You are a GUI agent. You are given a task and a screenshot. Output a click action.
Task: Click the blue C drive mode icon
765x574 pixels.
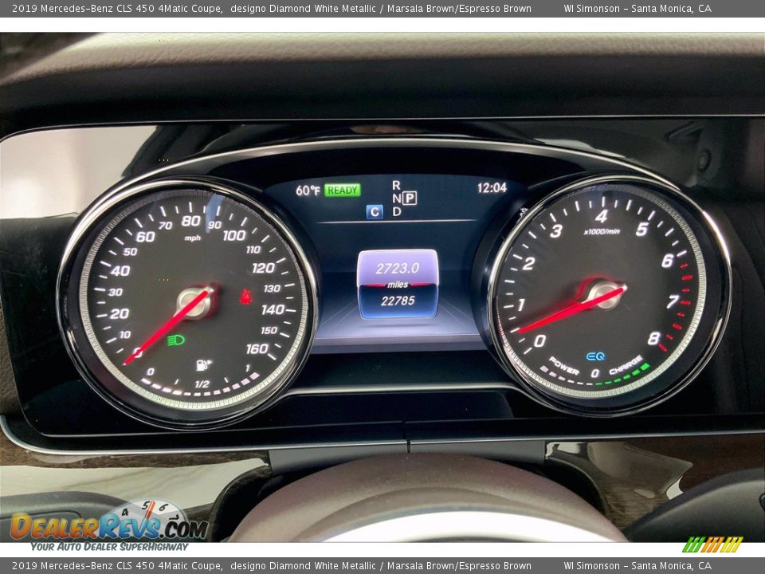375,212
